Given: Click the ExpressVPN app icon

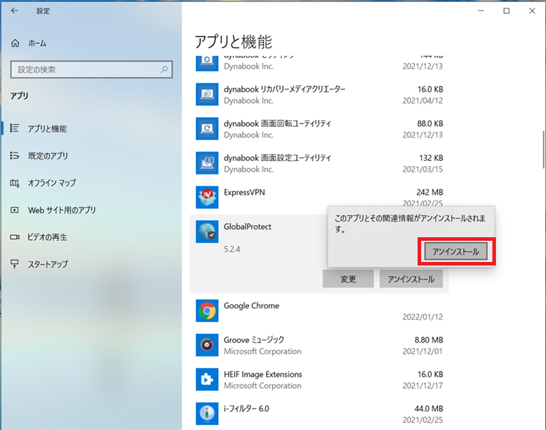Looking at the screenshot, I should pos(206,196).
